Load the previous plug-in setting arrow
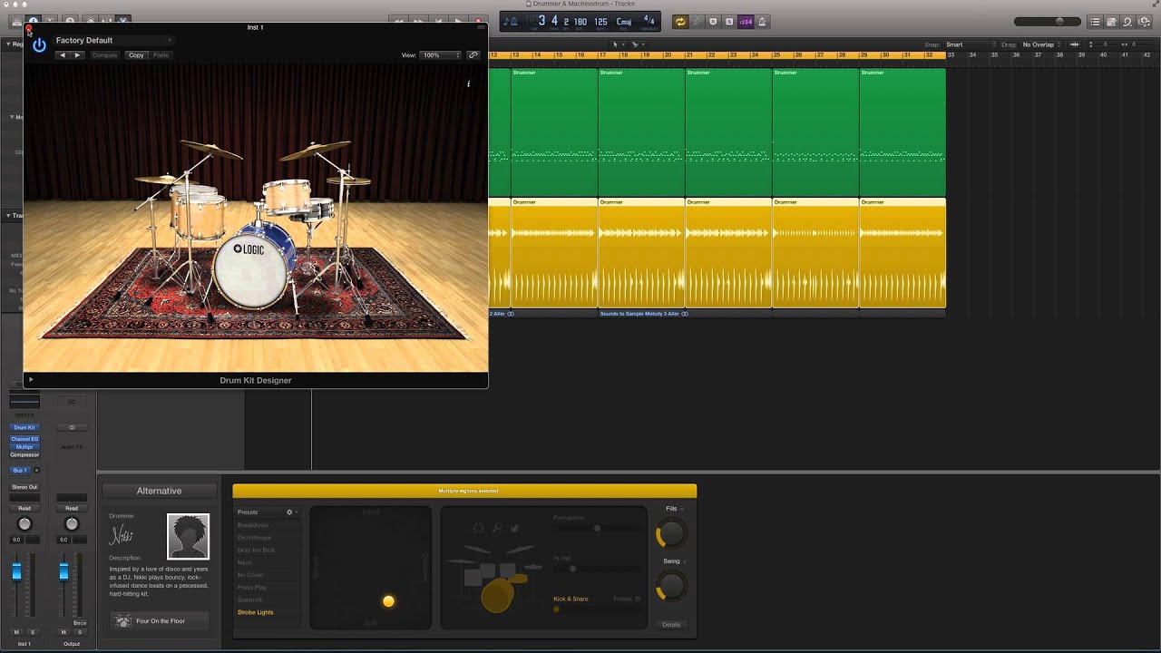 (x=63, y=55)
